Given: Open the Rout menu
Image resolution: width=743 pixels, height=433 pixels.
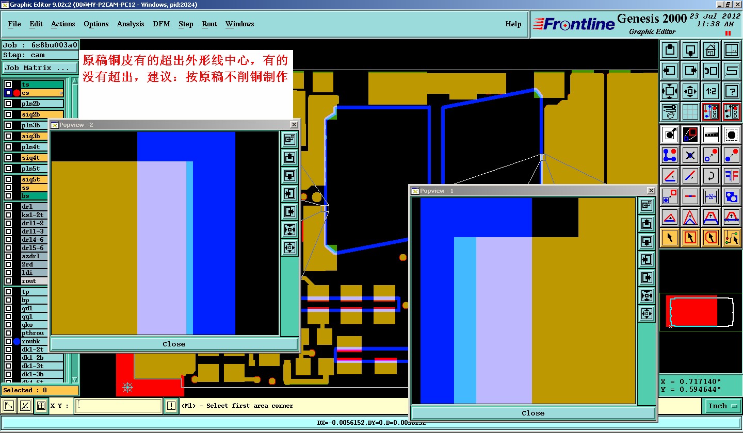Looking at the screenshot, I should tap(209, 24).
